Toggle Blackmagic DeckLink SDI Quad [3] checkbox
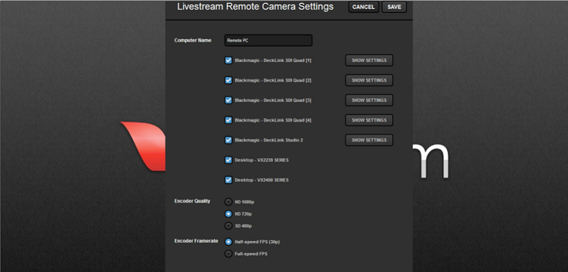Image resolution: width=568 pixels, height=272 pixels. click(228, 100)
